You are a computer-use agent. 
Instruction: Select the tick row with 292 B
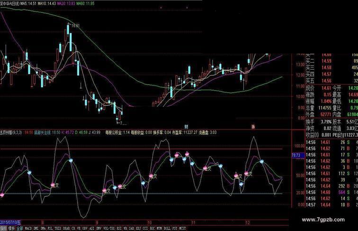tap(331, 186)
